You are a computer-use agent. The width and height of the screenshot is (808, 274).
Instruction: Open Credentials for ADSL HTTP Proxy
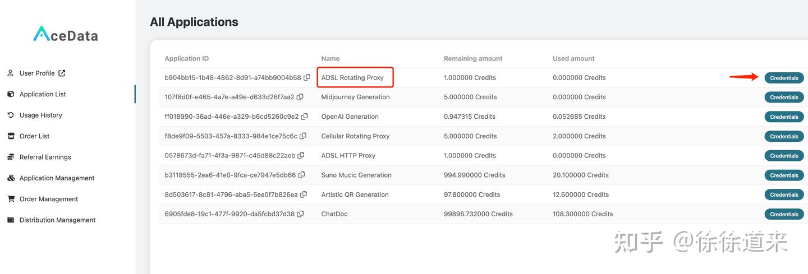coord(784,156)
